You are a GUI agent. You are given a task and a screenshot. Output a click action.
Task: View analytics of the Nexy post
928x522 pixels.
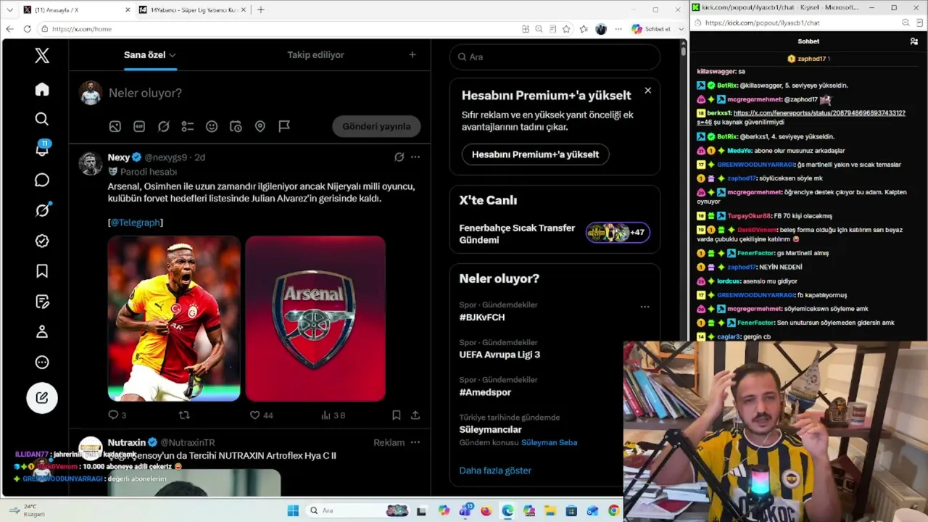coord(333,415)
